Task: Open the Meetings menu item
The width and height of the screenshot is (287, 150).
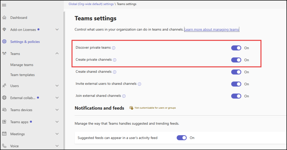Action: [17, 134]
